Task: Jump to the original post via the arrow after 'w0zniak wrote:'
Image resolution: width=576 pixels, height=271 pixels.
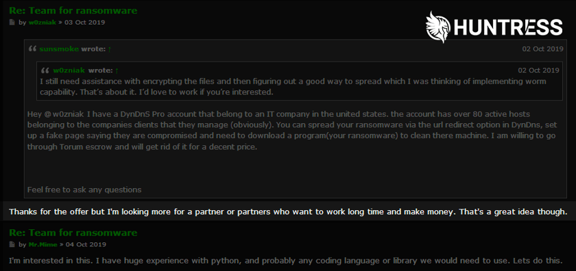Action: coord(117,70)
